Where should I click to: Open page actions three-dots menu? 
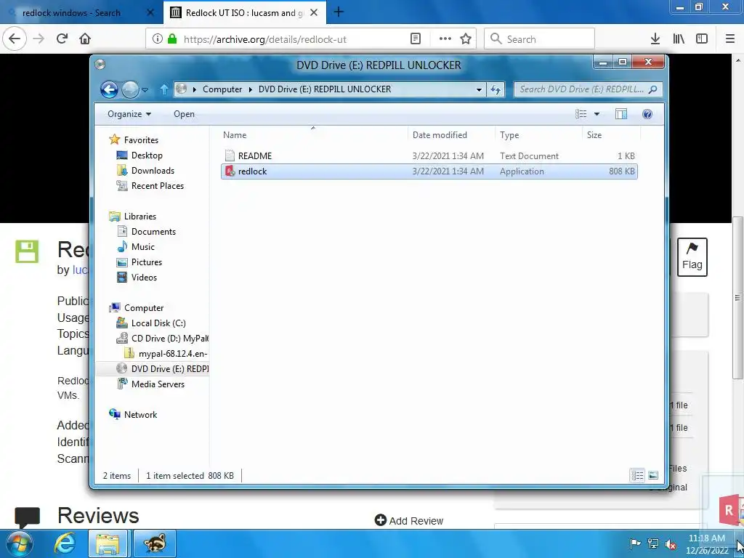pos(445,39)
